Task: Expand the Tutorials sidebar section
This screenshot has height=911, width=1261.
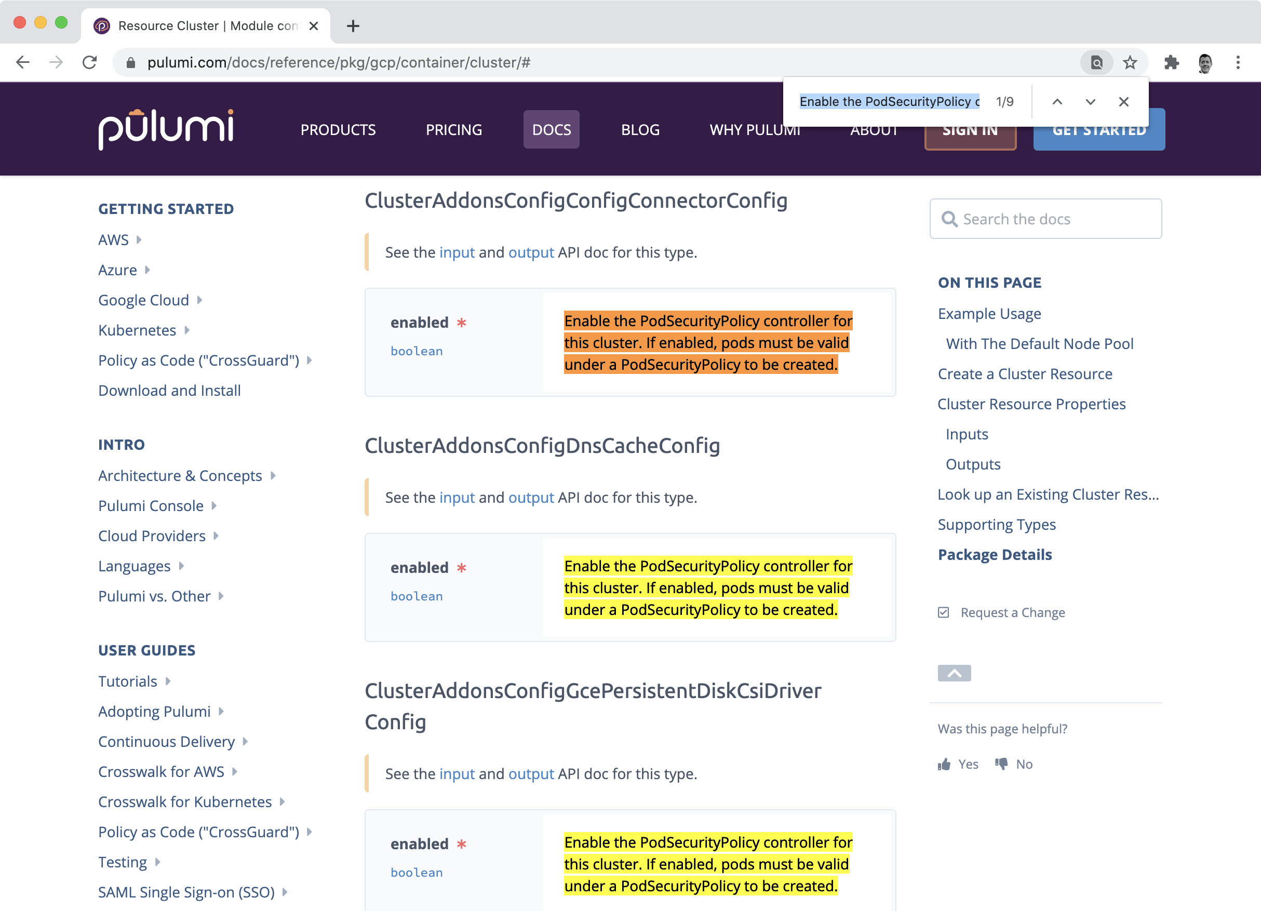Action: pos(168,681)
